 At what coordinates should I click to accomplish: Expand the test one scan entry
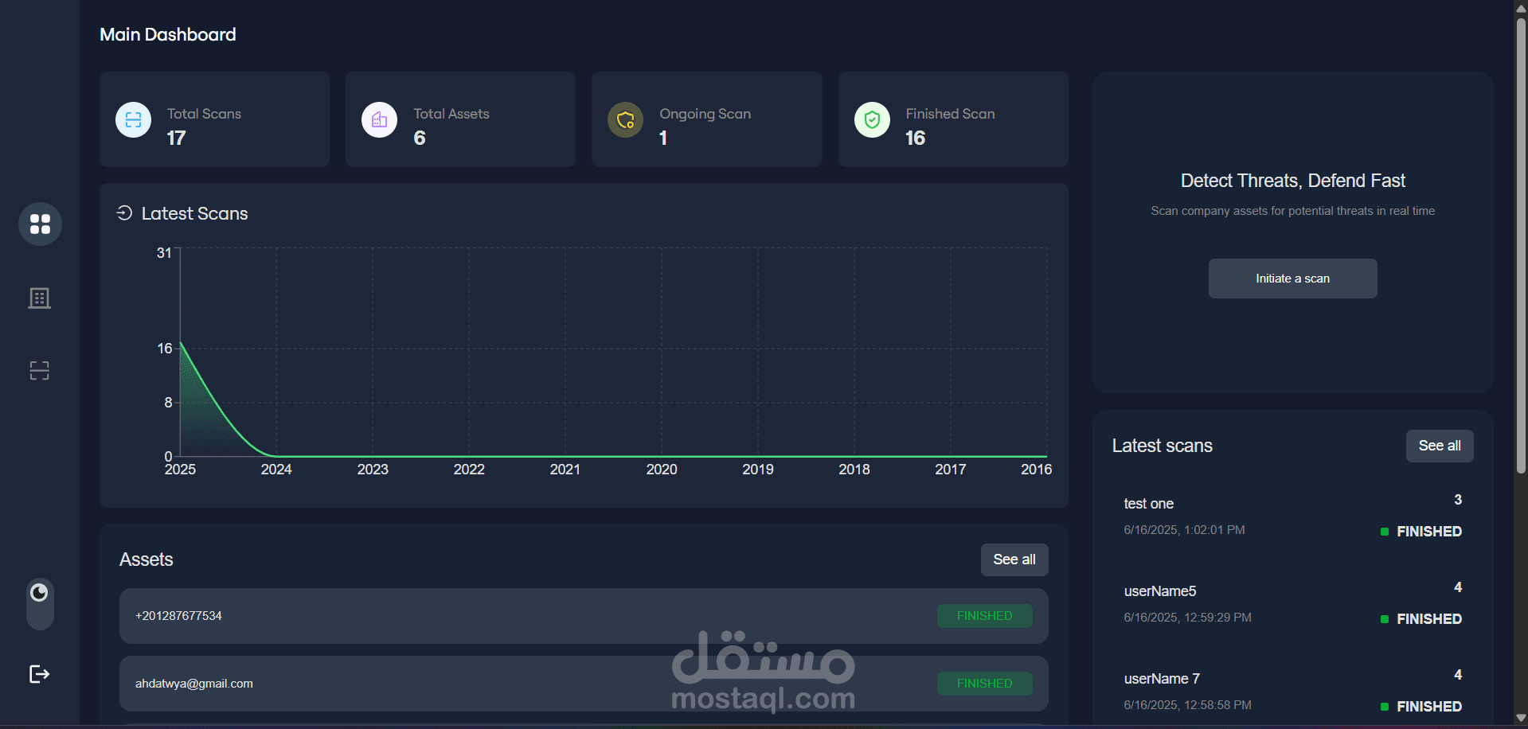pos(1147,503)
